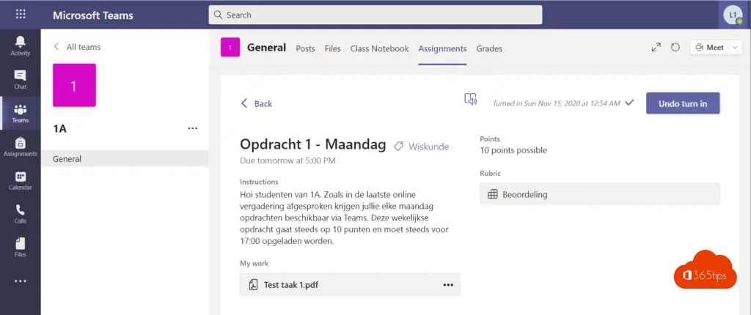751x315 pixels.
Task: Switch to the Class Notebook tab
Action: point(379,48)
